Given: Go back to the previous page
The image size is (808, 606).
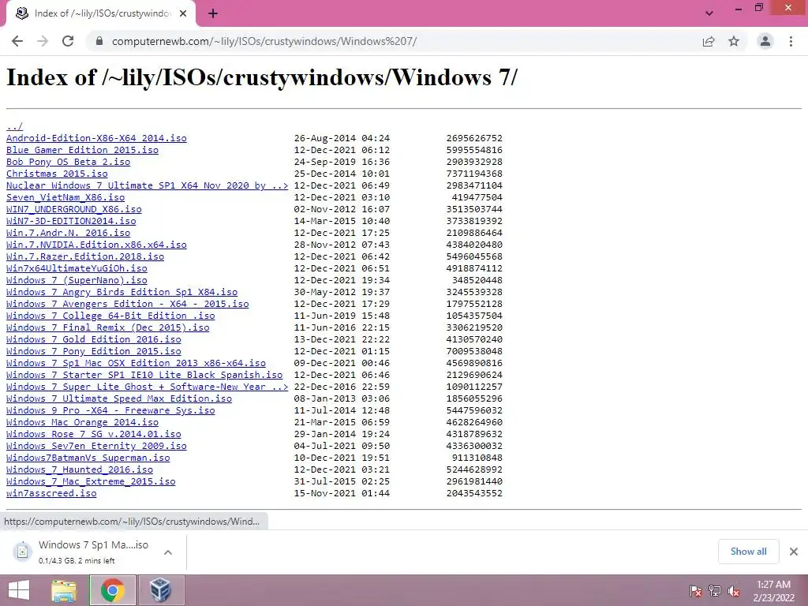Looking at the screenshot, I should click(x=17, y=41).
